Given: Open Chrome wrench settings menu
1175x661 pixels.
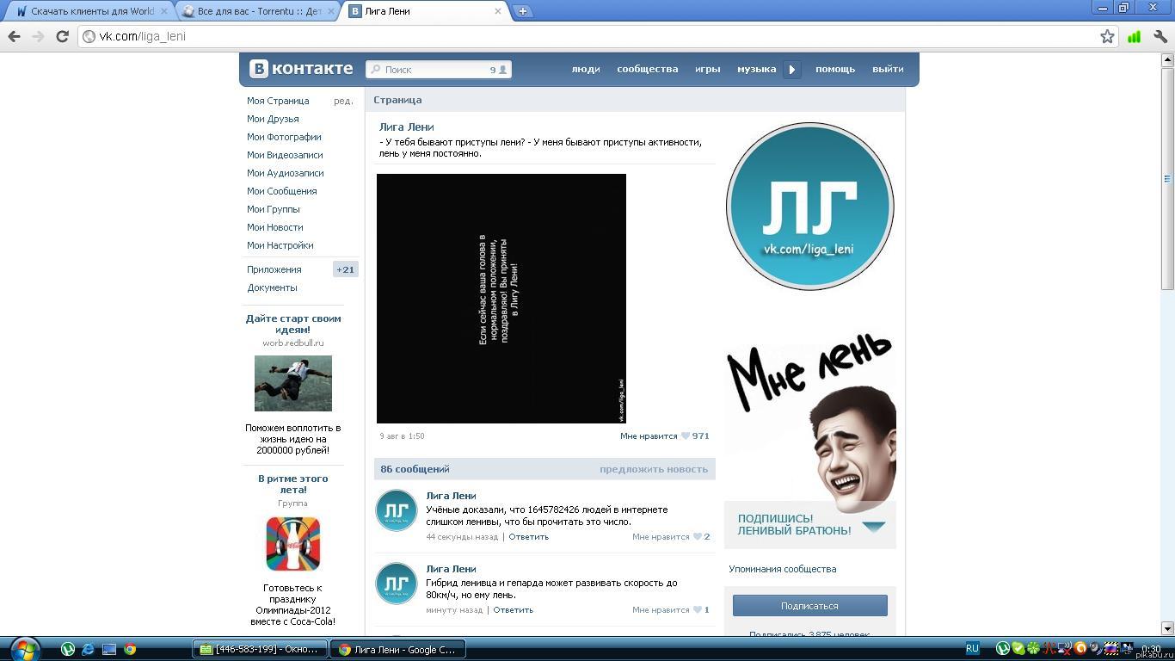Looking at the screenshot, I should (1160, 36).
